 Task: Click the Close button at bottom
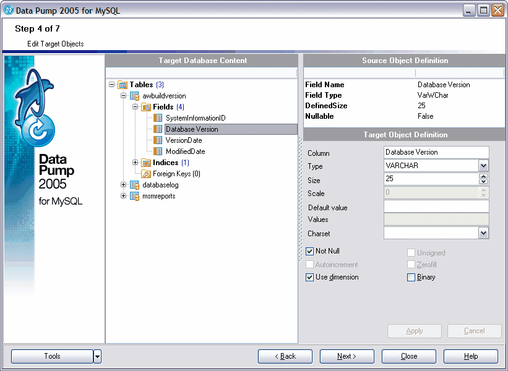[x=409, y=356]
